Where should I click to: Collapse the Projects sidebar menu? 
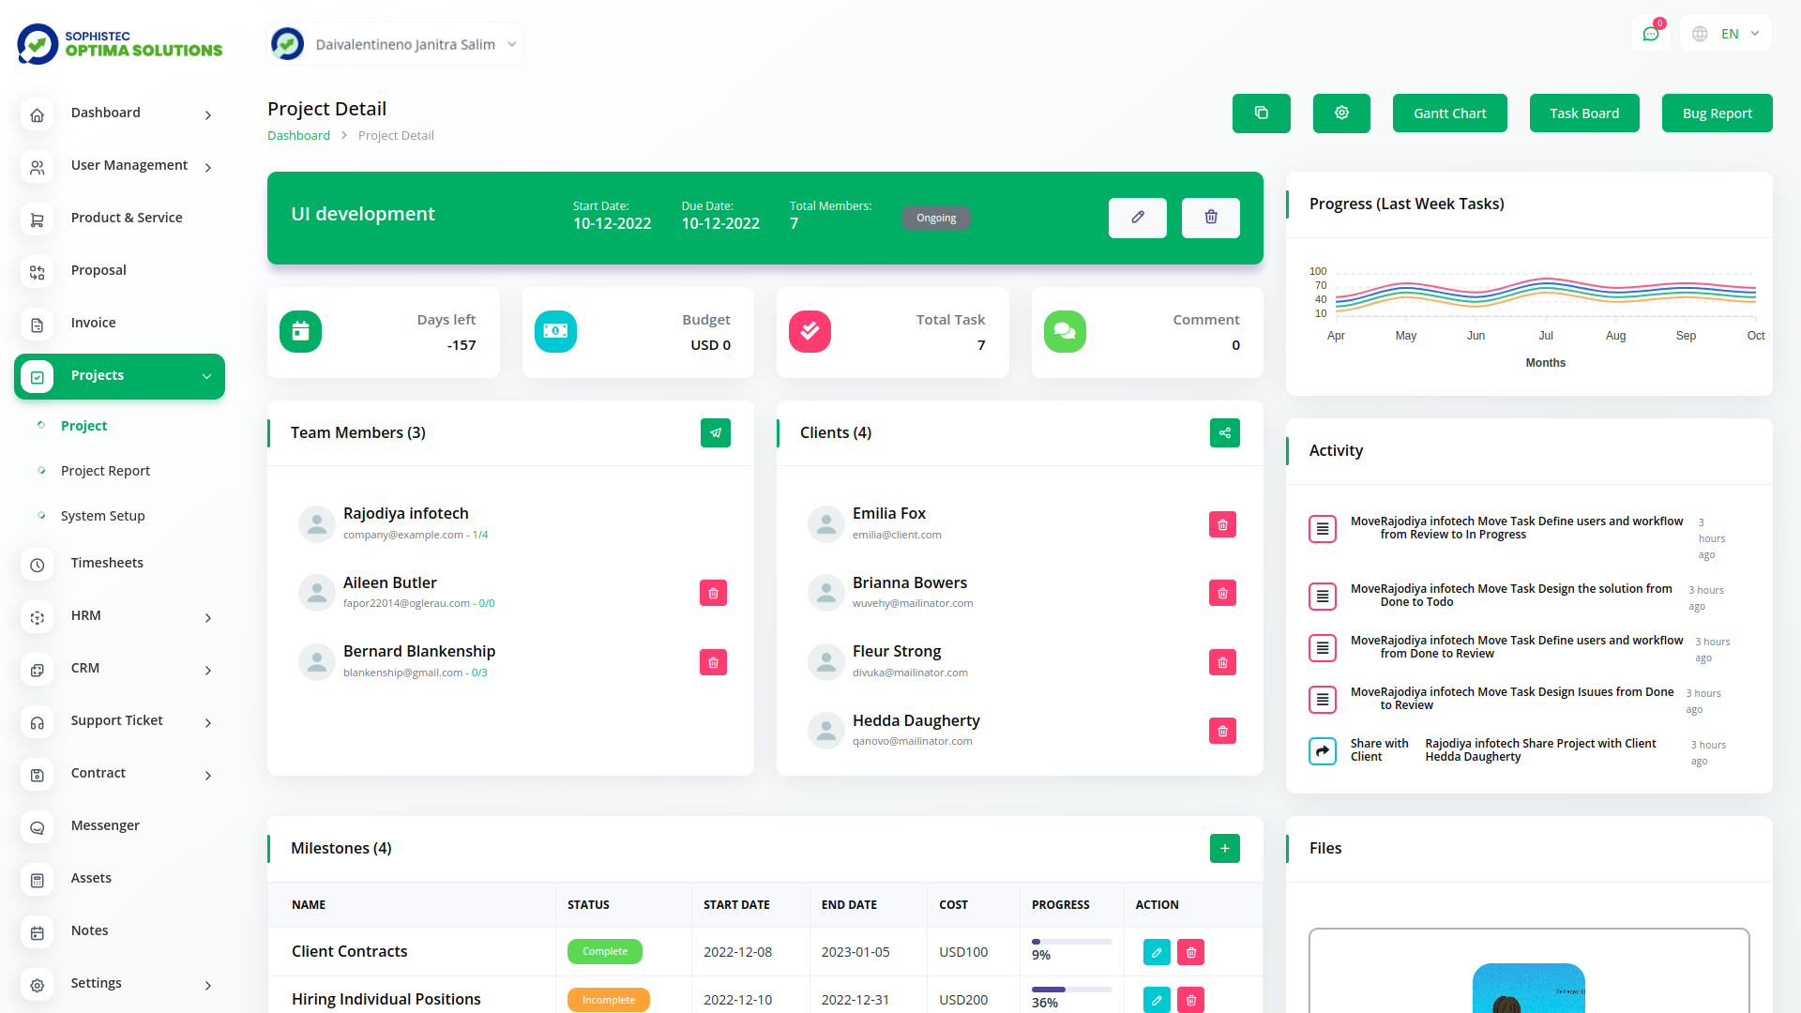(119, 376)
